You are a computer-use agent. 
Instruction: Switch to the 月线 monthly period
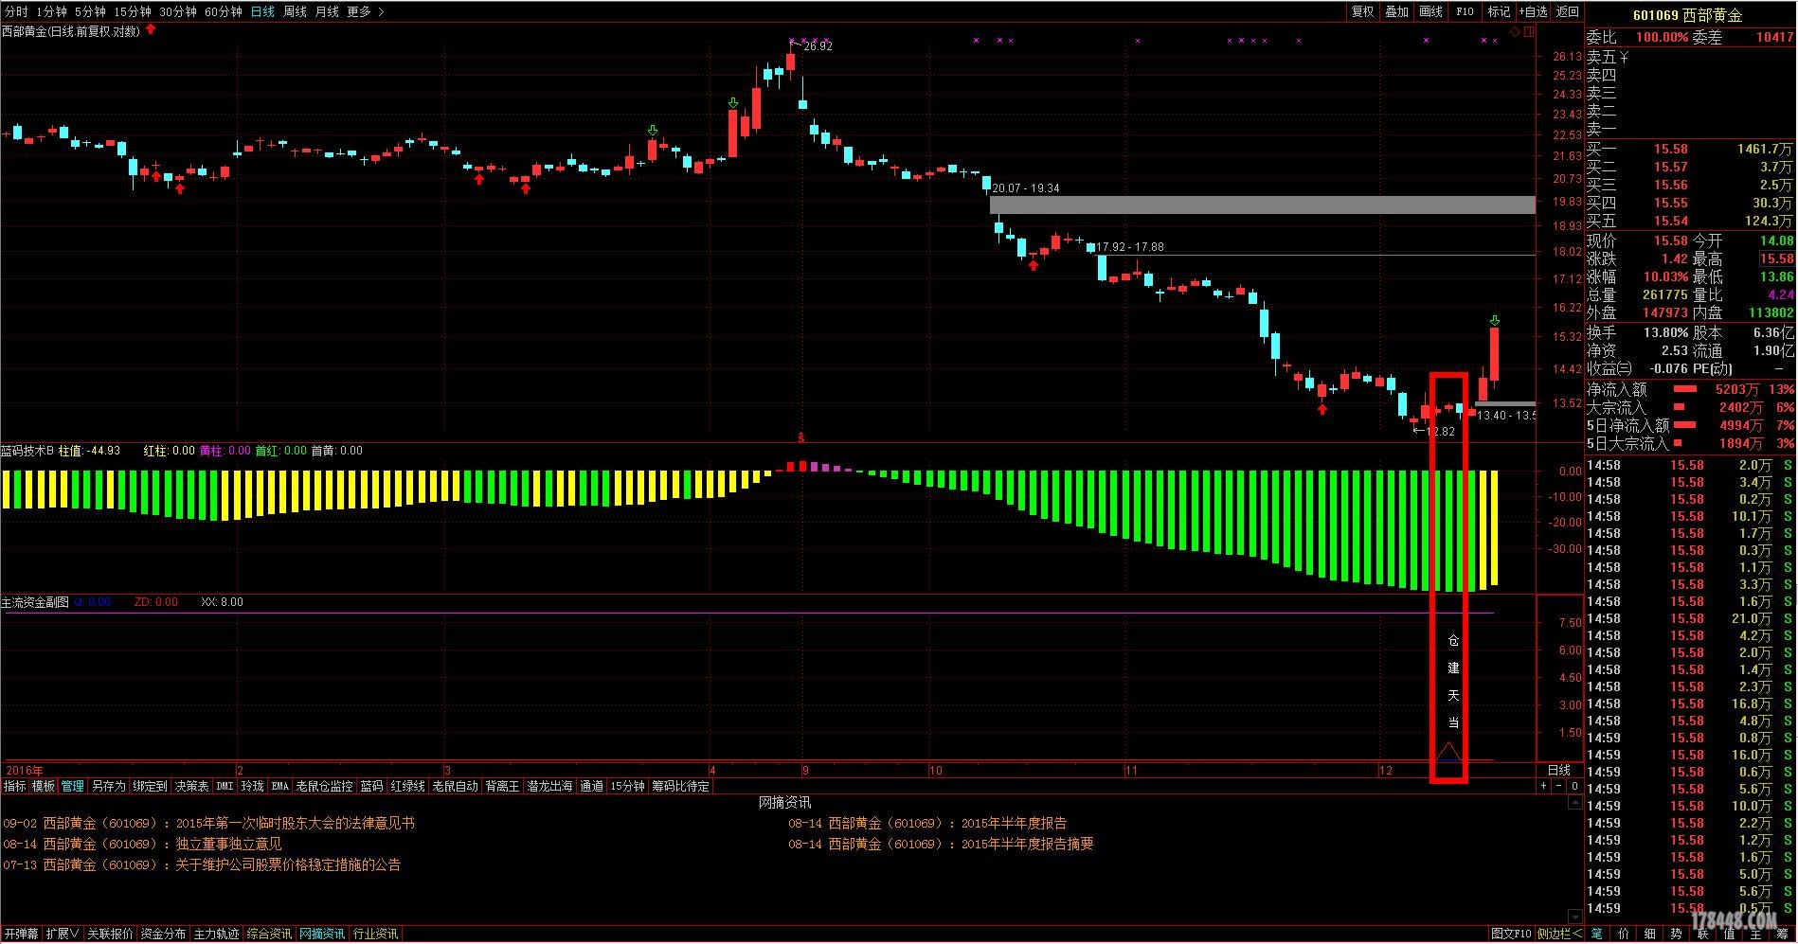coord(327,11)
